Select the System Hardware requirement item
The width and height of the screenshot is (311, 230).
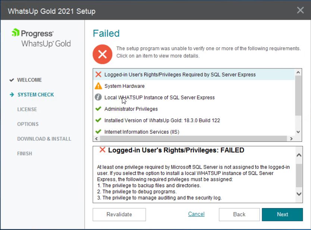pos(194,86)
